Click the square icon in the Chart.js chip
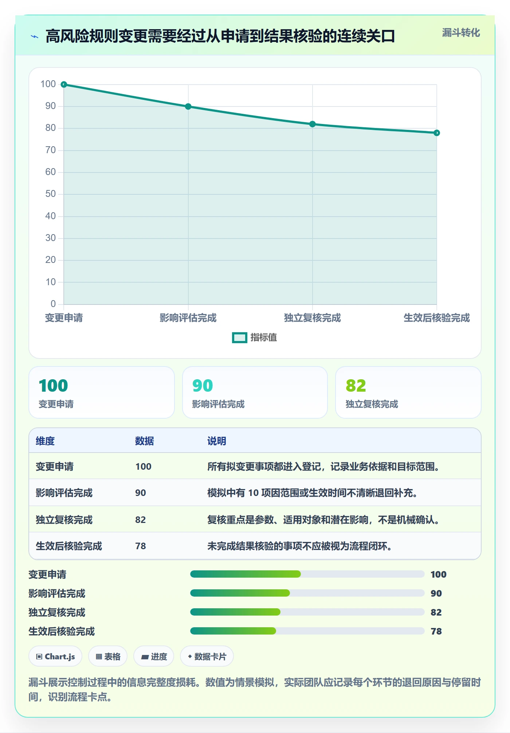This screenshot has width=510, height=733. point(39,657)
